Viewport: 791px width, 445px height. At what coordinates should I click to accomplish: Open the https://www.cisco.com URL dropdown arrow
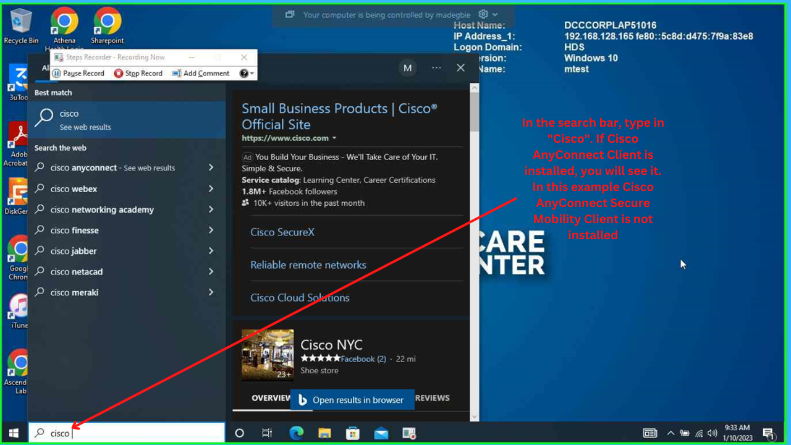(x=334, y=138)
